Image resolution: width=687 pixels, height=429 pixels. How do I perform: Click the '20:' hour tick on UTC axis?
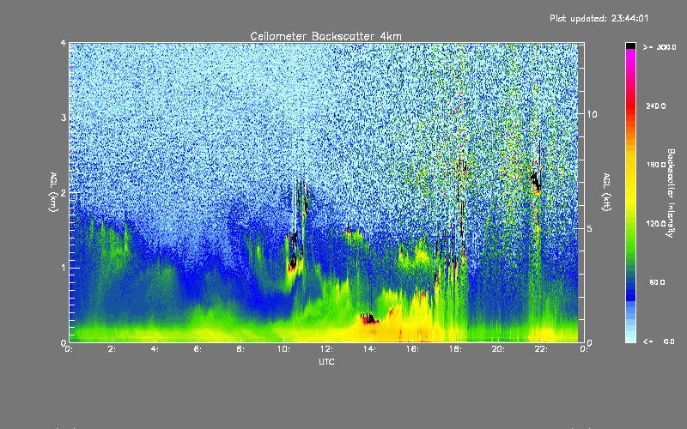tap(499, 349)
